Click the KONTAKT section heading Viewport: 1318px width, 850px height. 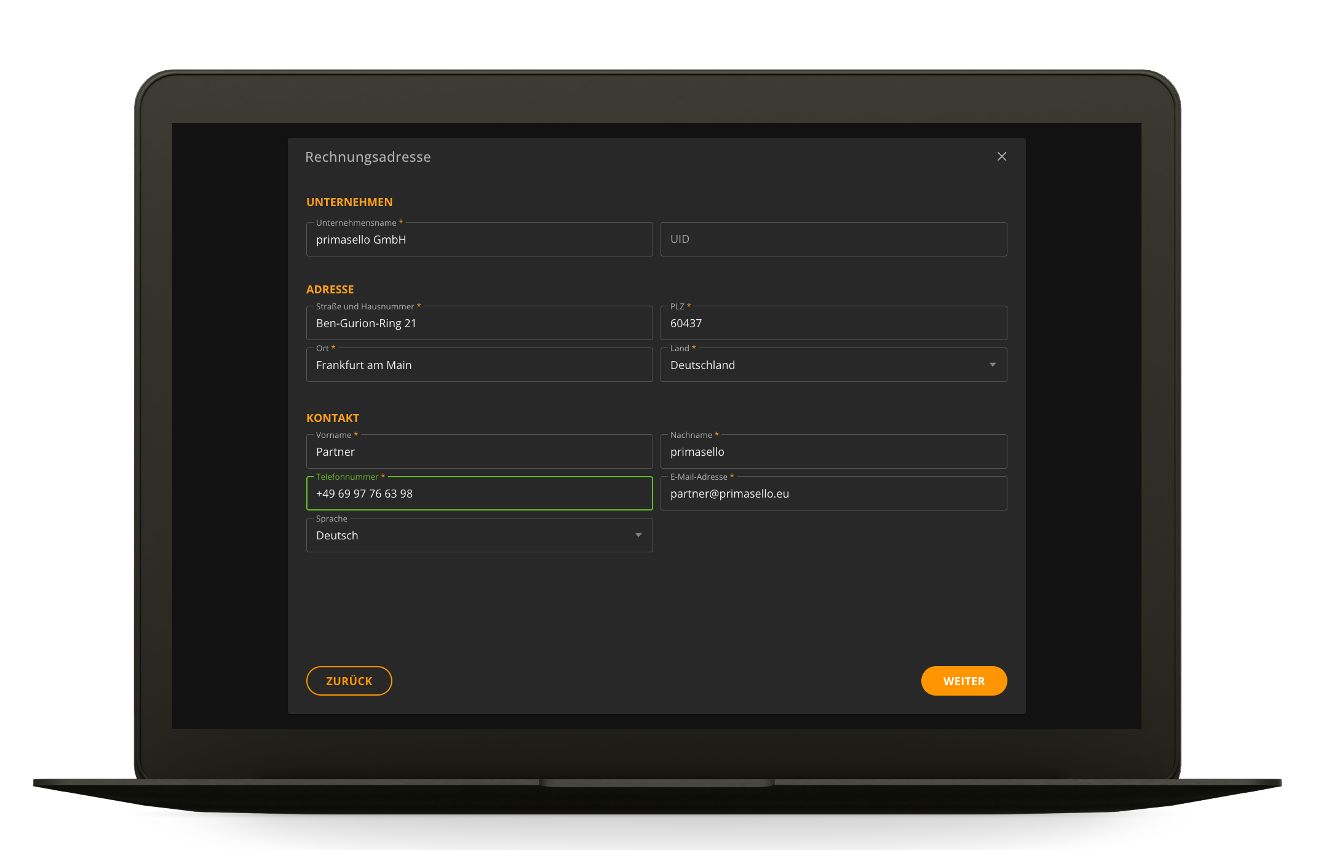[332, 418]
